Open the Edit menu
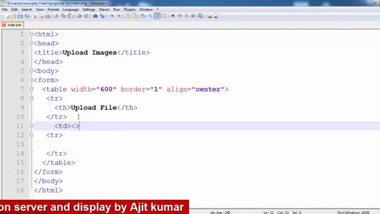Screen dimensions: 380x214 14,10
